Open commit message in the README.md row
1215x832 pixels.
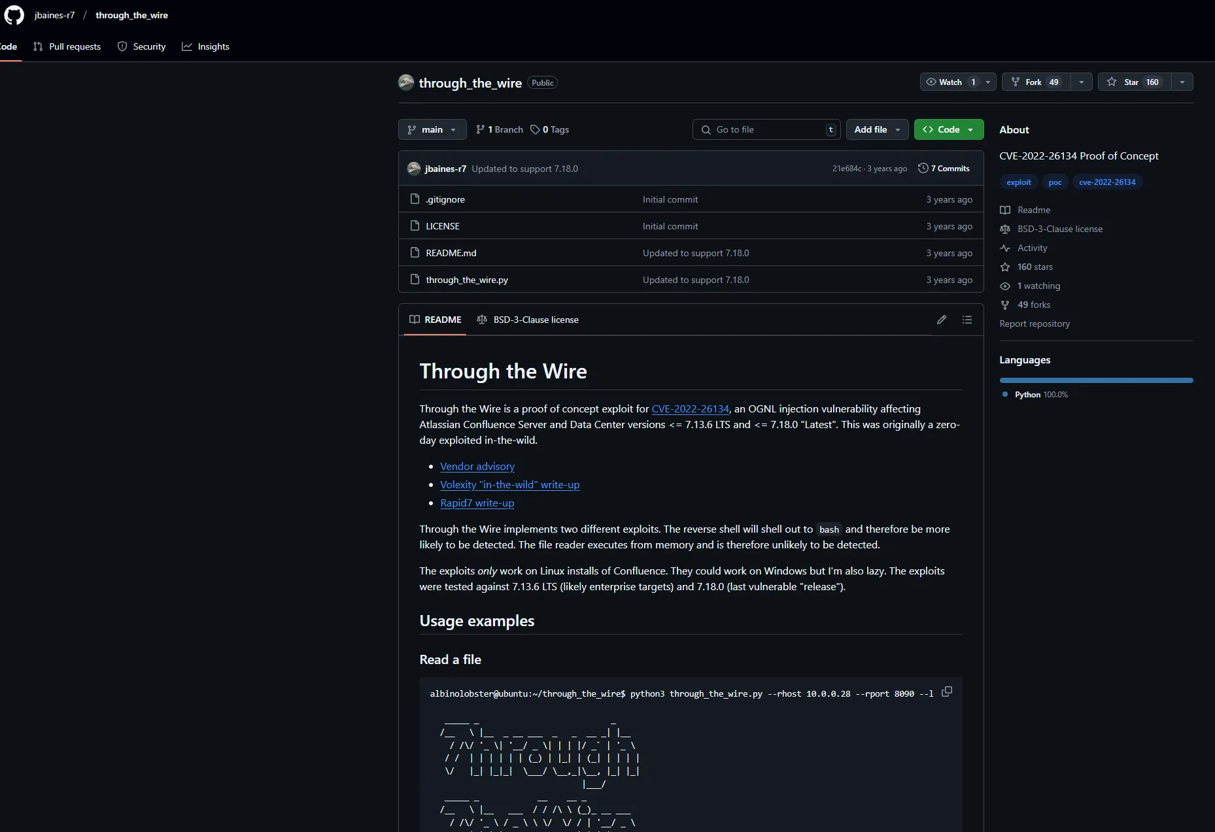696,253
